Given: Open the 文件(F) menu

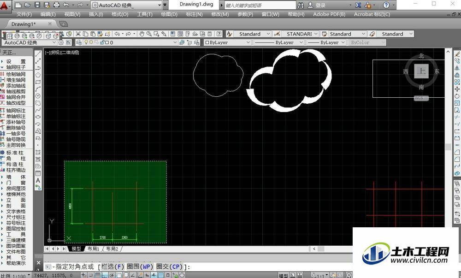Looking at the screenshot, I should (x=24, y=14).
